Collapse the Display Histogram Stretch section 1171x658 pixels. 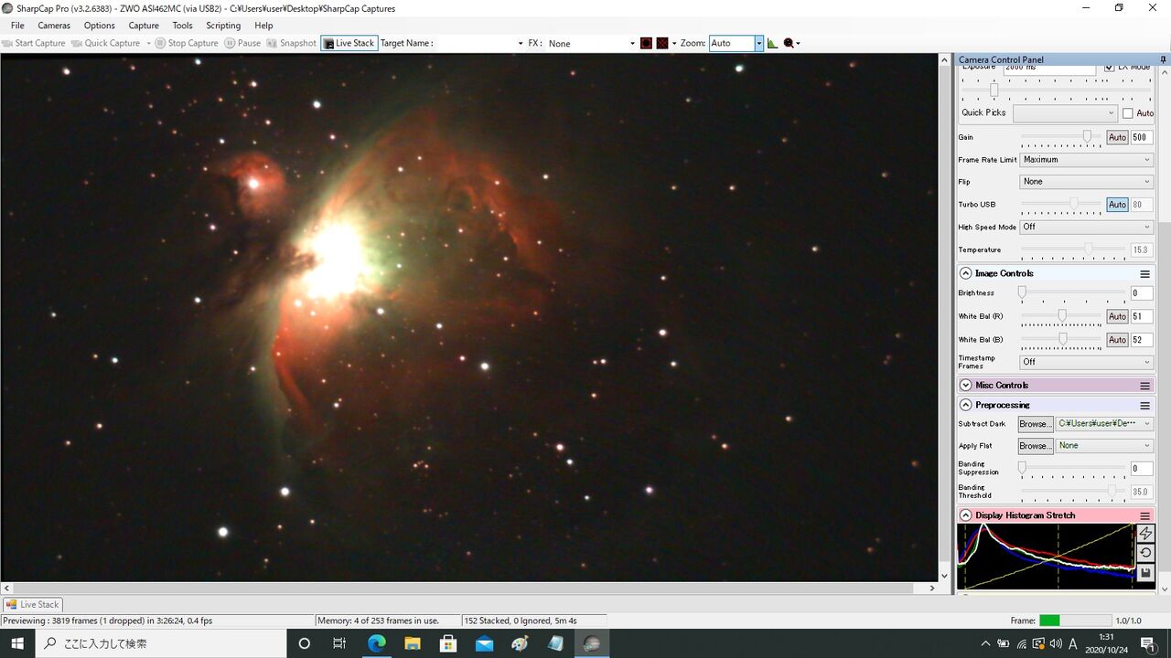click(x=965, y=515)
